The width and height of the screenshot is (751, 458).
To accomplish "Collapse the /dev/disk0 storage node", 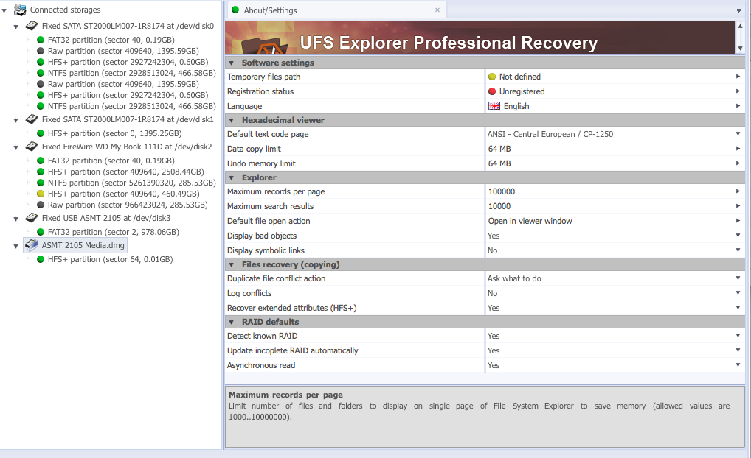I will tap(15, 27).
